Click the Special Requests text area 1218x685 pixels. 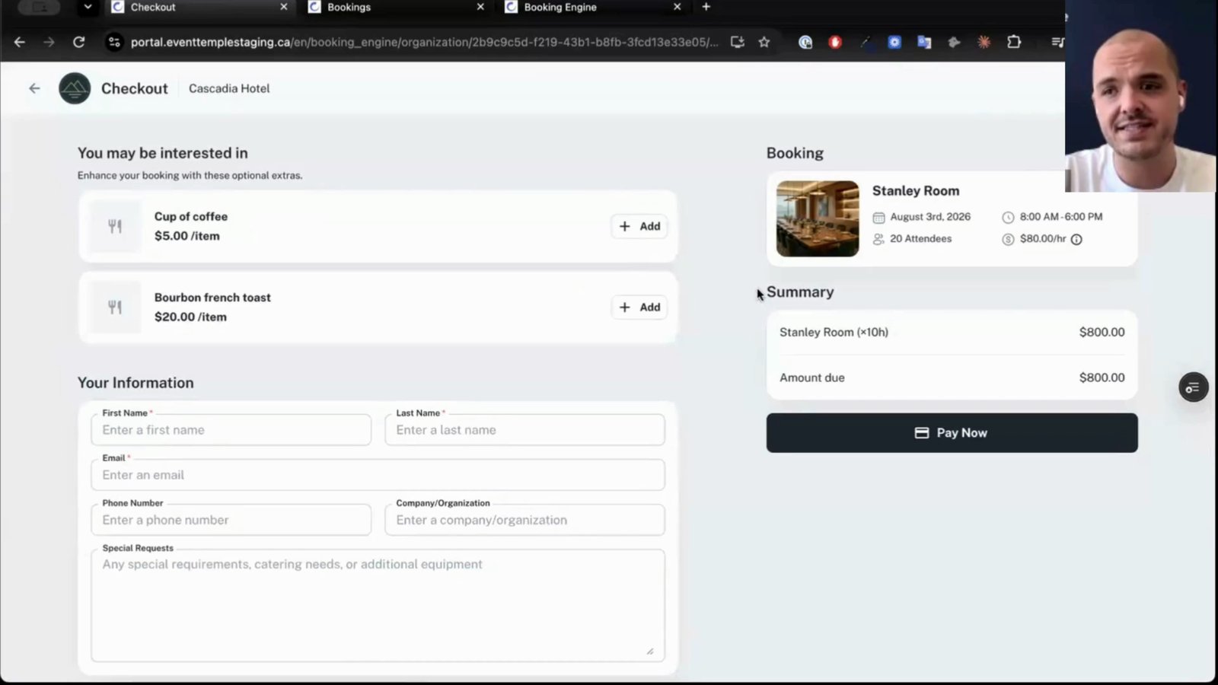click(x=378, y=606)
